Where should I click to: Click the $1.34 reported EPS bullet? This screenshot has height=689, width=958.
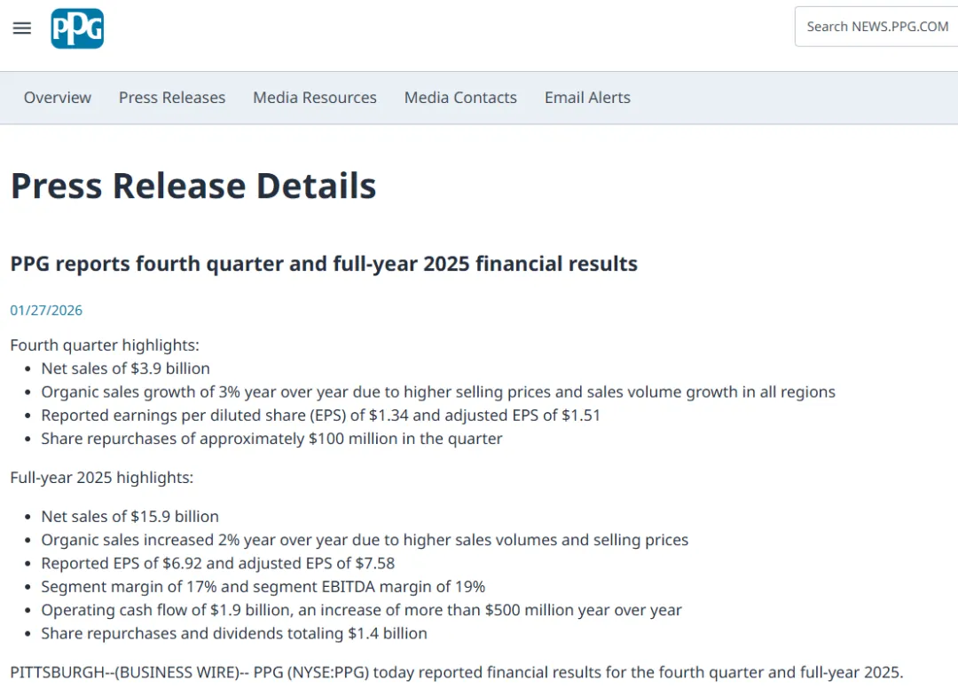(320, 416)
